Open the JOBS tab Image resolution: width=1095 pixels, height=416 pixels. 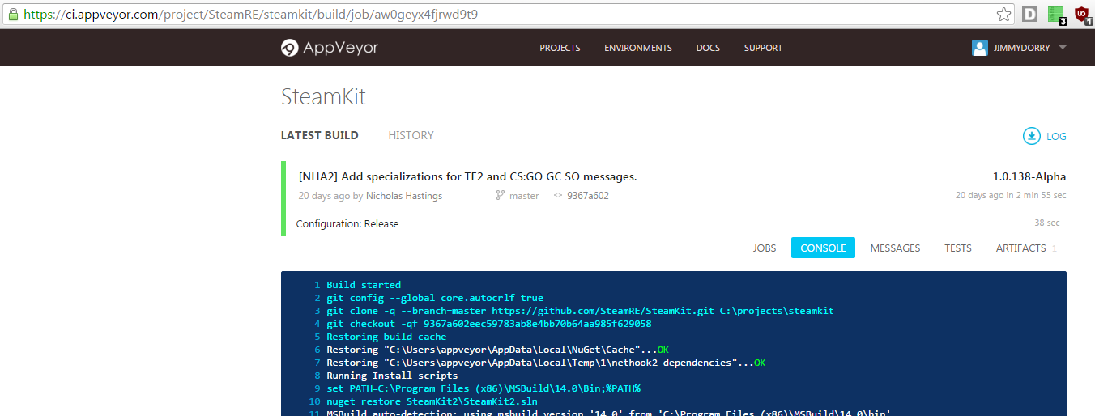[x=765, y=248]
